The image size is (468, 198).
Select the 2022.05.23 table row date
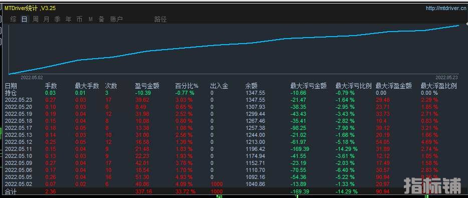pyautogui.click(x=19, y=100)
